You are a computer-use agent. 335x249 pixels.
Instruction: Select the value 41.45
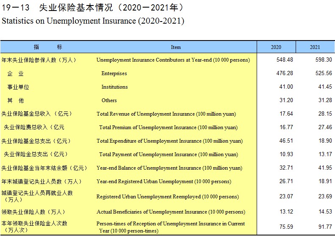pos(325,87)
